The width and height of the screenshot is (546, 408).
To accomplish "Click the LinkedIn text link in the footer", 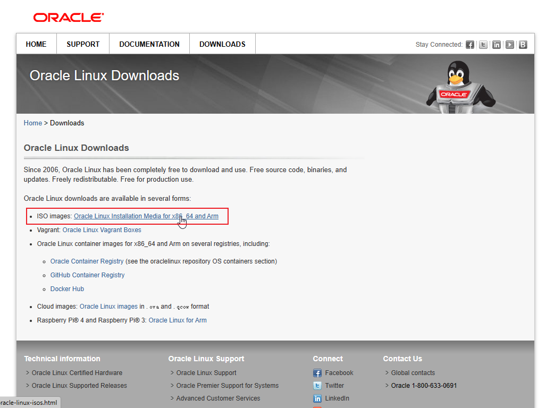I will pyautogui.click(x=337, y=398).
